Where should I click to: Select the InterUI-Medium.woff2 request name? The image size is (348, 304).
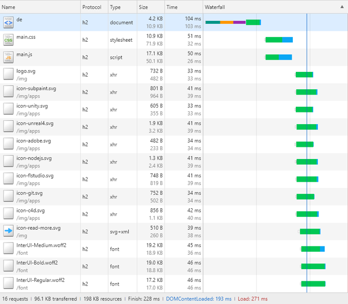(x=41, y=245)
